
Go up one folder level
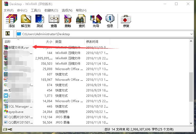click(x=8, y=33)
